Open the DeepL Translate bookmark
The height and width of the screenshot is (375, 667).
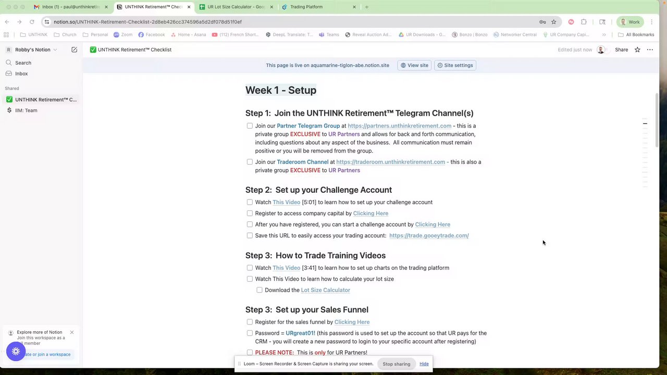pyautogui.click(x=289, y=35)
